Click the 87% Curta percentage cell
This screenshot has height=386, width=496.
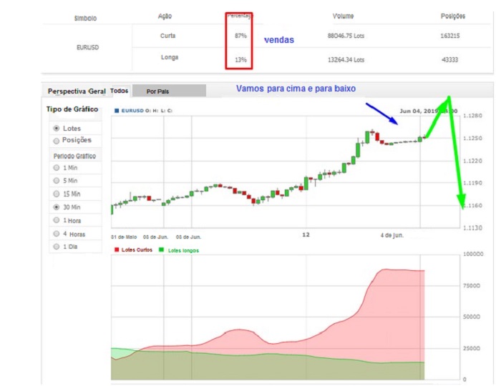pos(240,35)
